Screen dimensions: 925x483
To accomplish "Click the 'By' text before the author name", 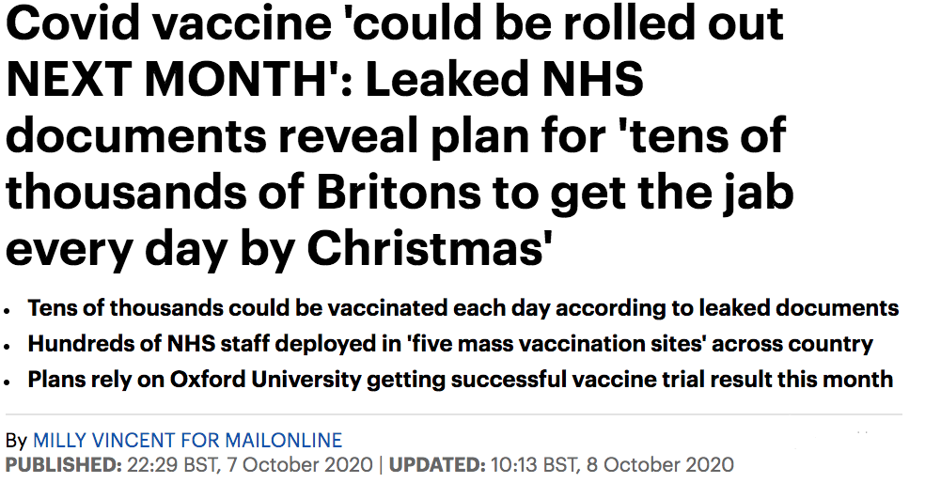I will 17,441.
